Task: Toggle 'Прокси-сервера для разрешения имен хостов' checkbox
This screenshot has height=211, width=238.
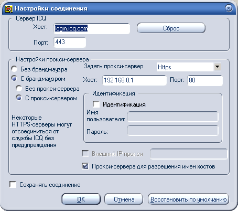Action: (85, 166)
